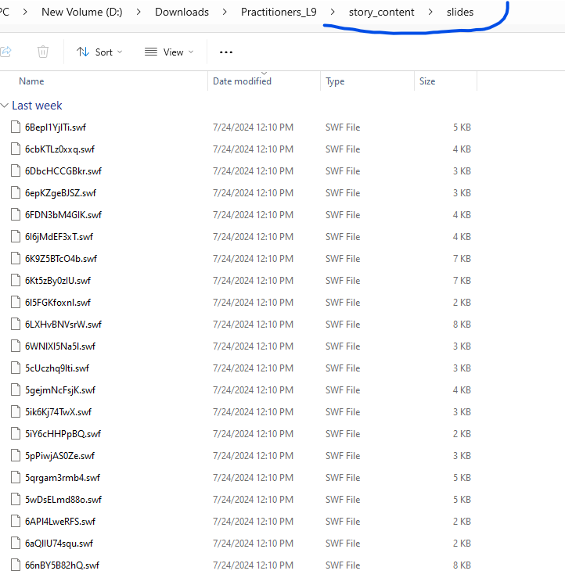Go to Practitioners_L9 breadcrumb

tap(279, 12)
